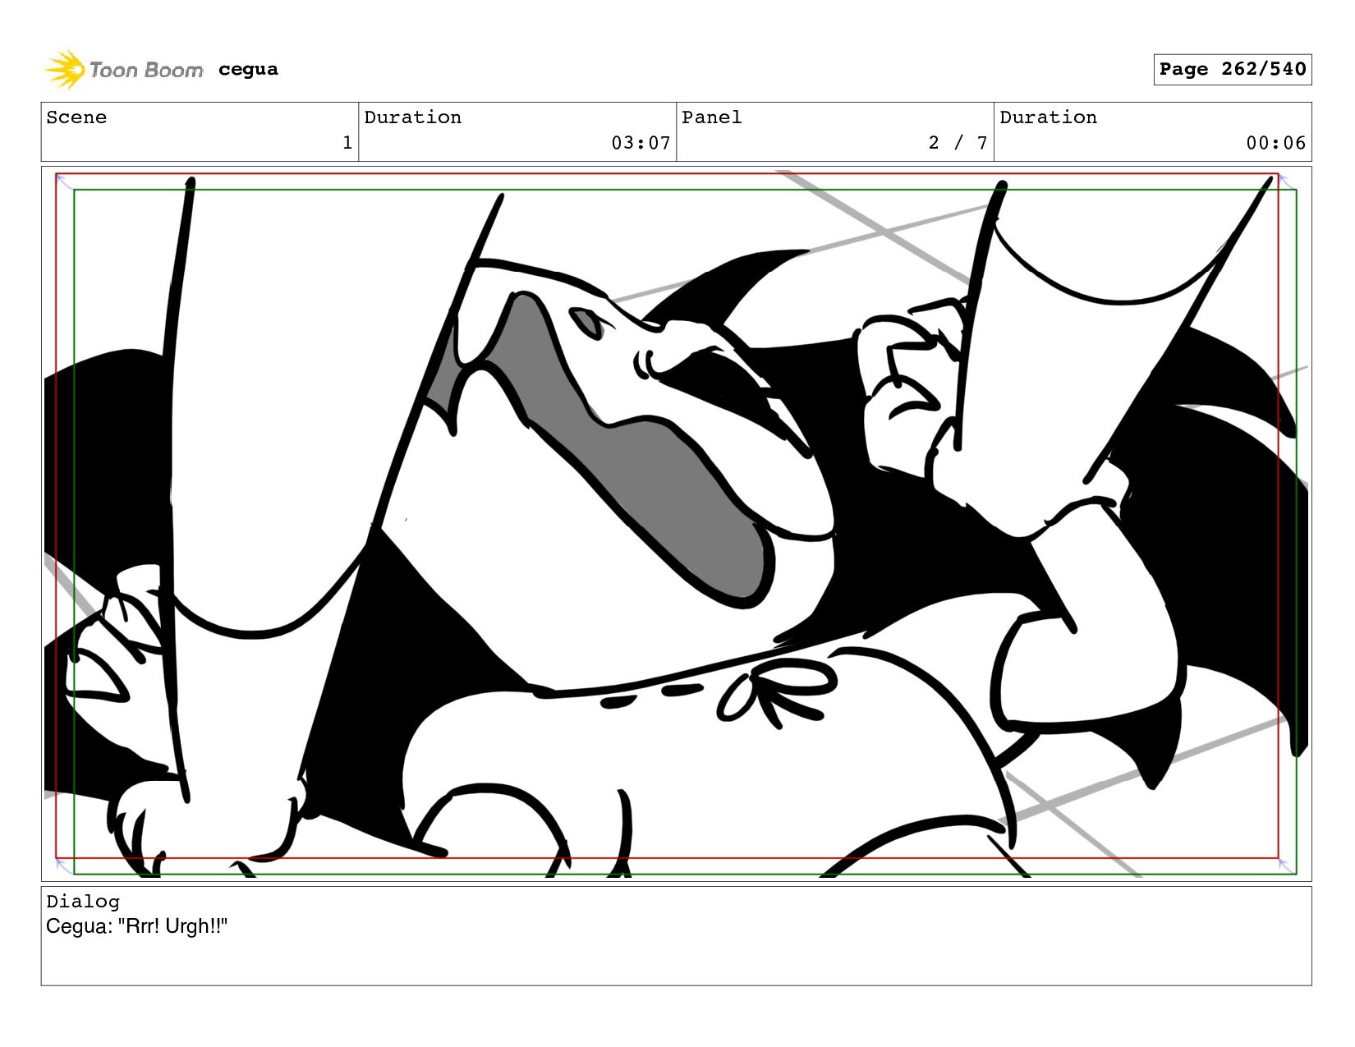This screenshot has width=1355, height=1047.
Task: Select the panel count '2 / 7'
Action: point(958,143)
